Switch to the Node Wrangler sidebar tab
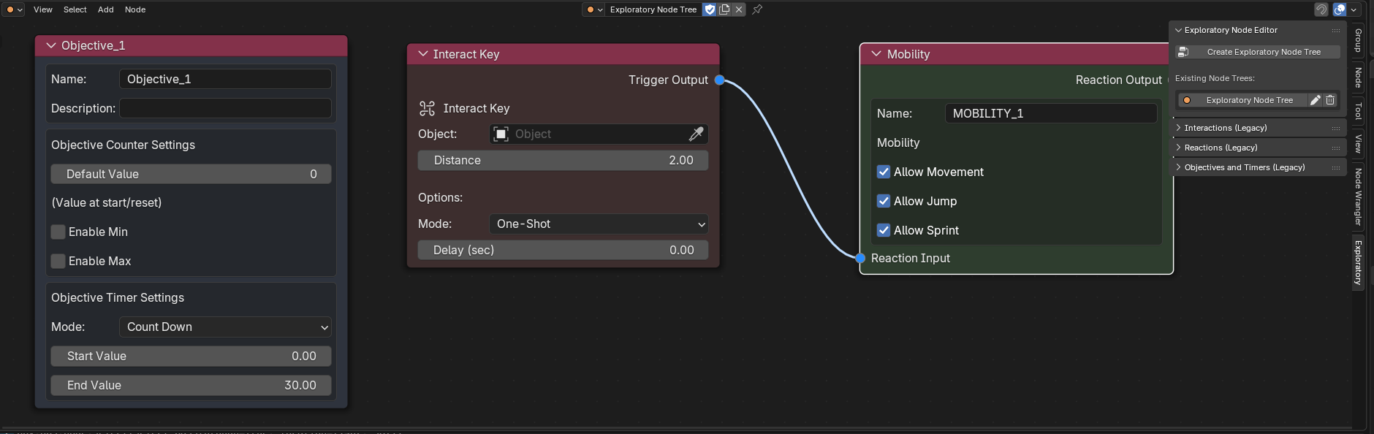The width and height of the screenshot is (1374, 434). (1359, 197)
